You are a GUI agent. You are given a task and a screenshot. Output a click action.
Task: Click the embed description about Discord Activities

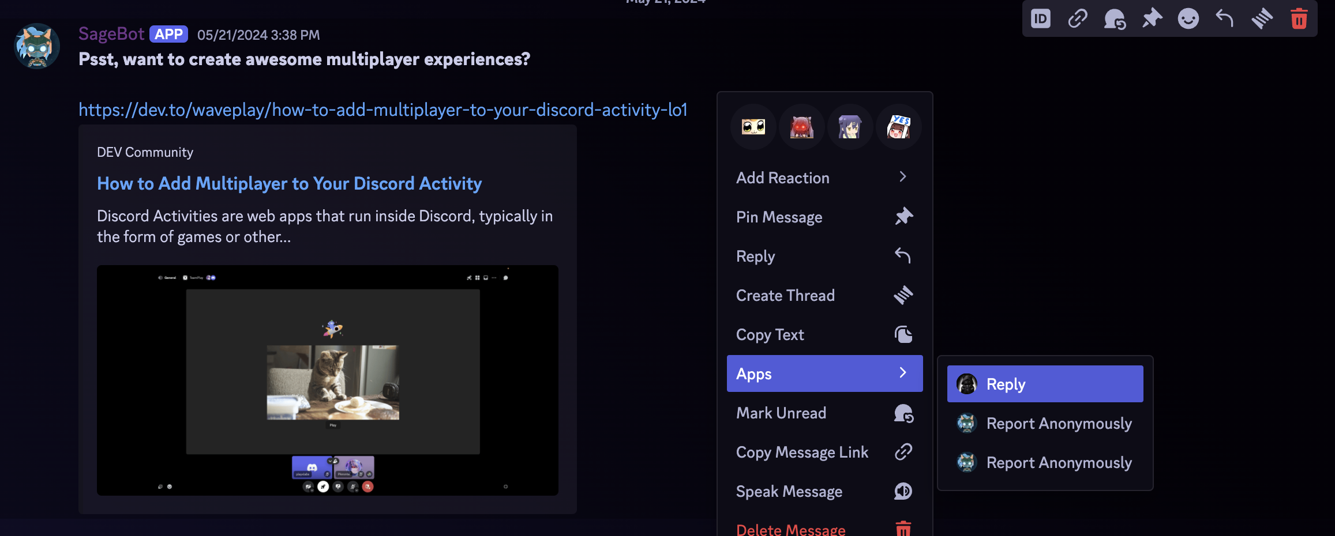(x=325, y=226)
